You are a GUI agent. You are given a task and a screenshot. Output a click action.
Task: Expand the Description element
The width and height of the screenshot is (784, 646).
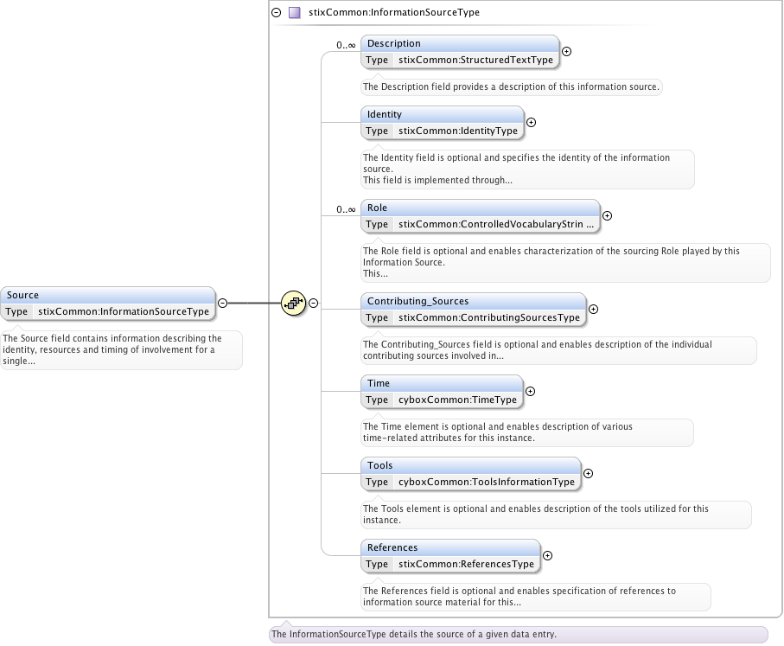tap(566, 51)
